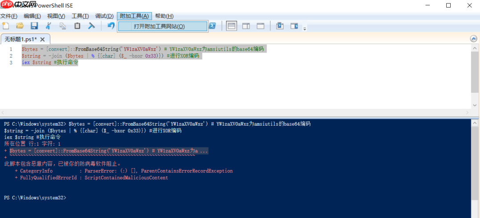The height and width of the screenshot is (218, 480).
Task: Click line 1 code starting with $bytes
Action: 142,49
